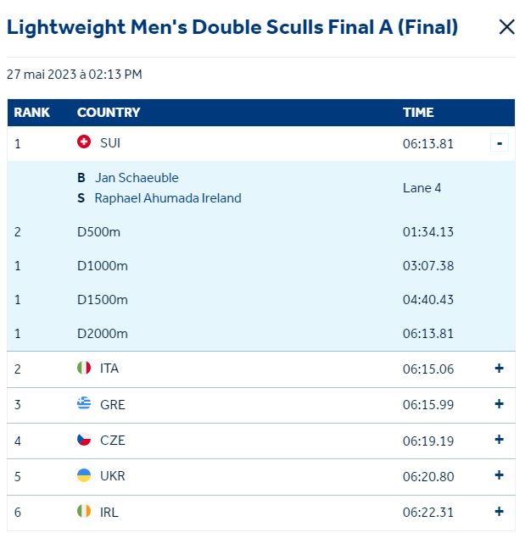Open Jan Schaeuble athlete profile
This screenshot has height=538, width=525.
pyautogui.click(x=137, y=178)
